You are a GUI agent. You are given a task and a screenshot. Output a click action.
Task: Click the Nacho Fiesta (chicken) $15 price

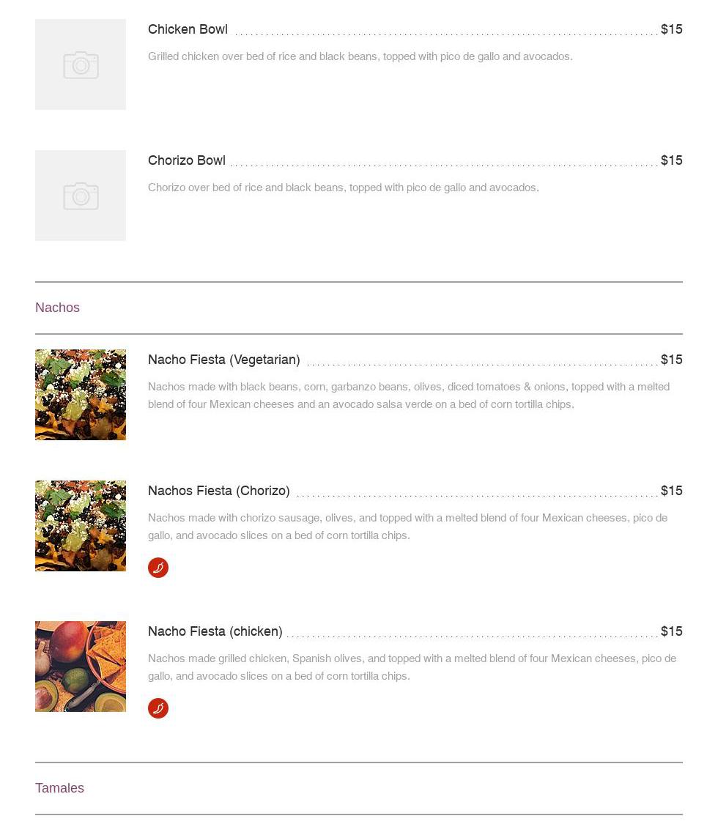click(x=671, y=631)
